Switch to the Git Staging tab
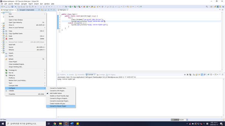This screenshot has width=225, height=126. click(111, 75)
